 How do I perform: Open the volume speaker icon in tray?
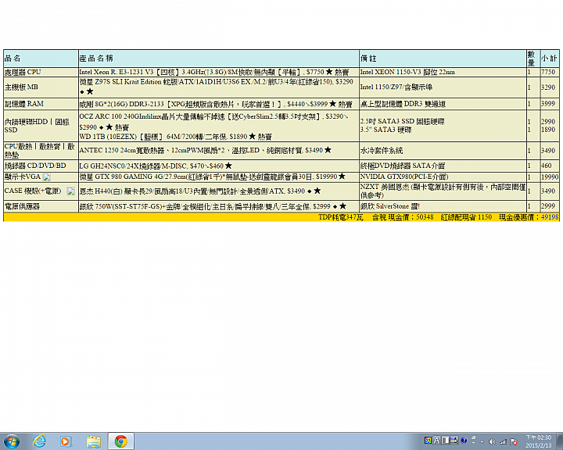click(x=493, y=441)
